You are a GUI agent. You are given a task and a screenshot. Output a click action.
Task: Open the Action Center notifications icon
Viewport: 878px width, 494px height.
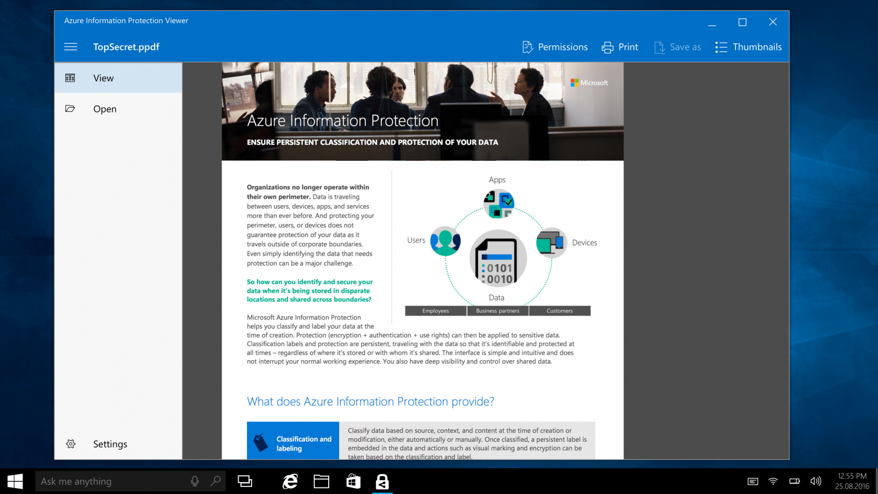753,481
